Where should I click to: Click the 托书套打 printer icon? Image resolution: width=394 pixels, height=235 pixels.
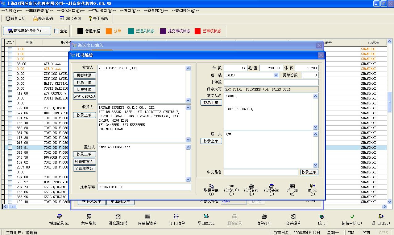coord(251,186)
